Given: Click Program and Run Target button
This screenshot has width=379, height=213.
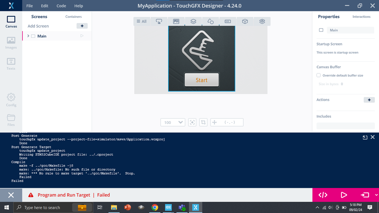Looking at the screenshot, I should (365, 195).
